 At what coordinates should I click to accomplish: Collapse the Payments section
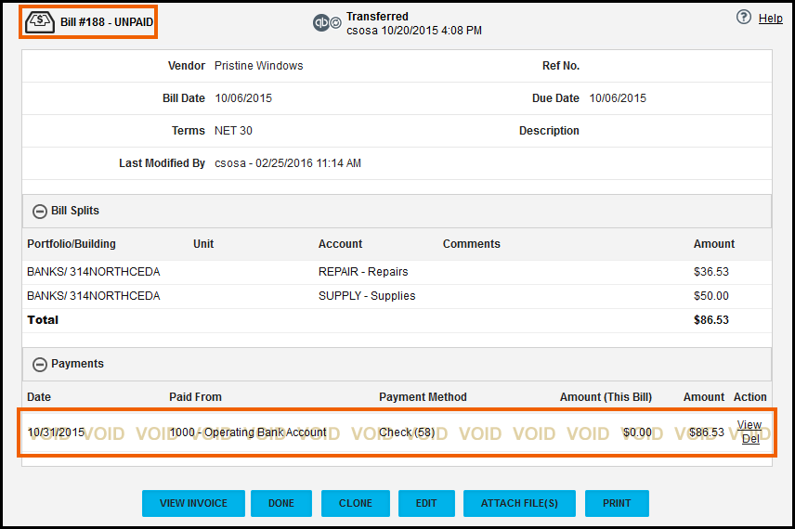click(40, 365)
